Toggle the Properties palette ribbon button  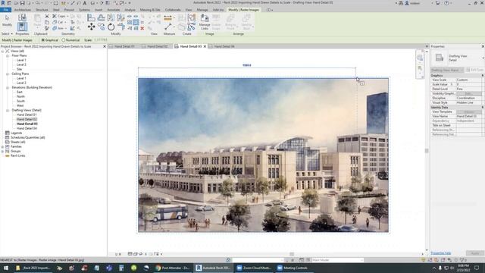coord(22,27)
